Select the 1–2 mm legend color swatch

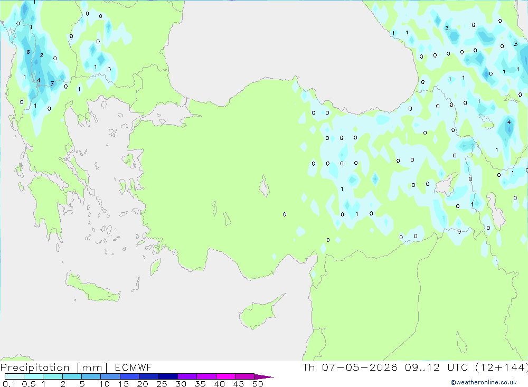coord(53,376)
